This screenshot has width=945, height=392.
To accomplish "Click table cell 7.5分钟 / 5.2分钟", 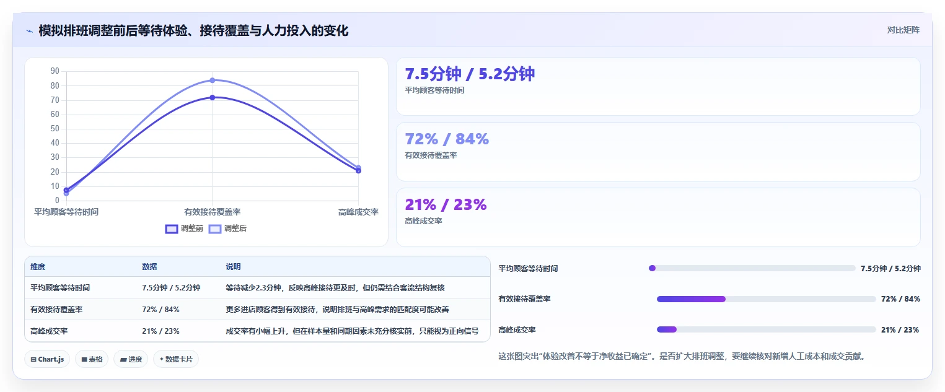I will point(171,288).
